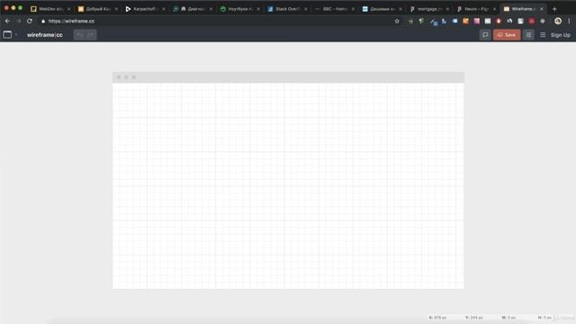Open the canvas size template icon
The width and height of the screenshot is (576, 324).
pyautogui.click(x=7, y=34)
